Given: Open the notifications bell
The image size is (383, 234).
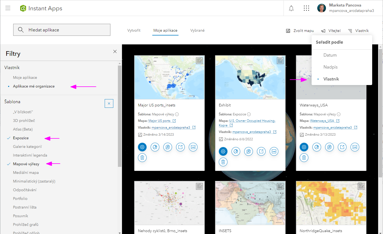Looking at the screenshot, I should point(291,8).
